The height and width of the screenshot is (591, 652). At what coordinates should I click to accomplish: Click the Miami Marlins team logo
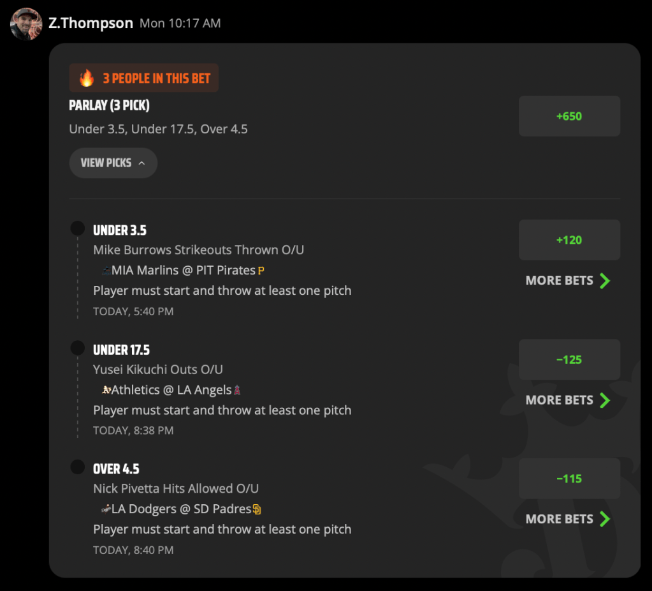(x=106, y=271)
